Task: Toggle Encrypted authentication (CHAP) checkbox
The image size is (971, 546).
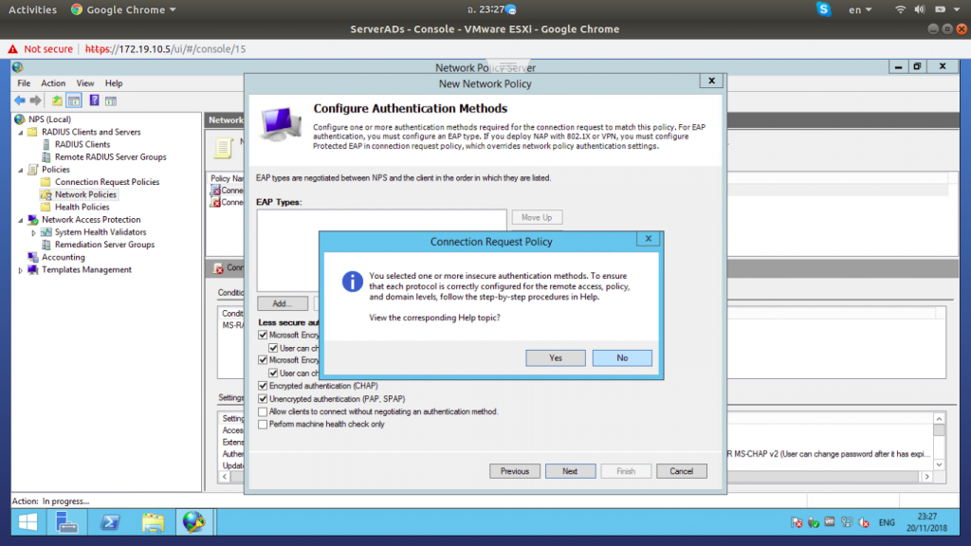Action: point(263,386)
